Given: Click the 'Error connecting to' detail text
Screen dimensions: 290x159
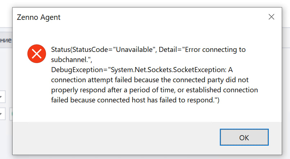Looking at the screenshot, I should click(214, 50).
